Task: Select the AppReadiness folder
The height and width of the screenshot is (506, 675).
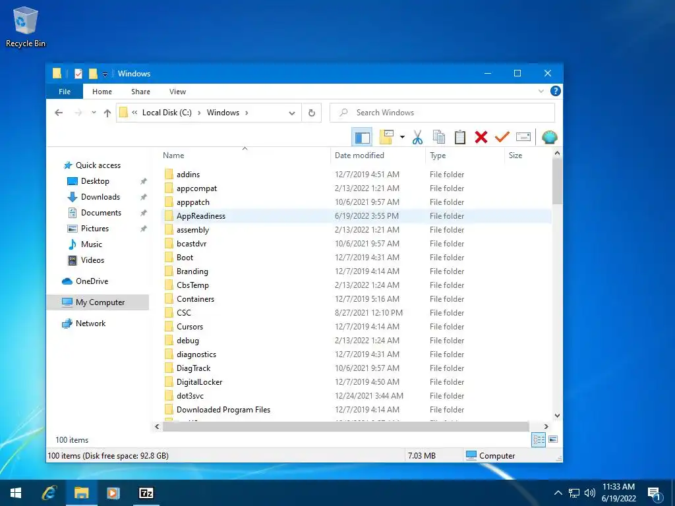Action: (x=201, y=216)
